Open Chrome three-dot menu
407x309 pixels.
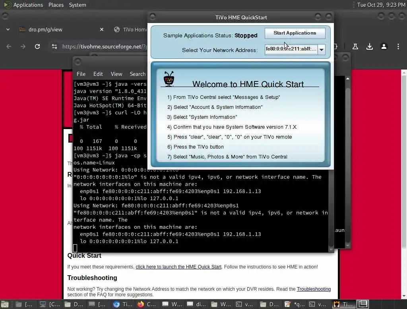click(398, 46)
